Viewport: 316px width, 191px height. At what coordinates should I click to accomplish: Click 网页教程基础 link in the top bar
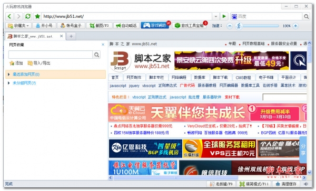pos(253,44)
